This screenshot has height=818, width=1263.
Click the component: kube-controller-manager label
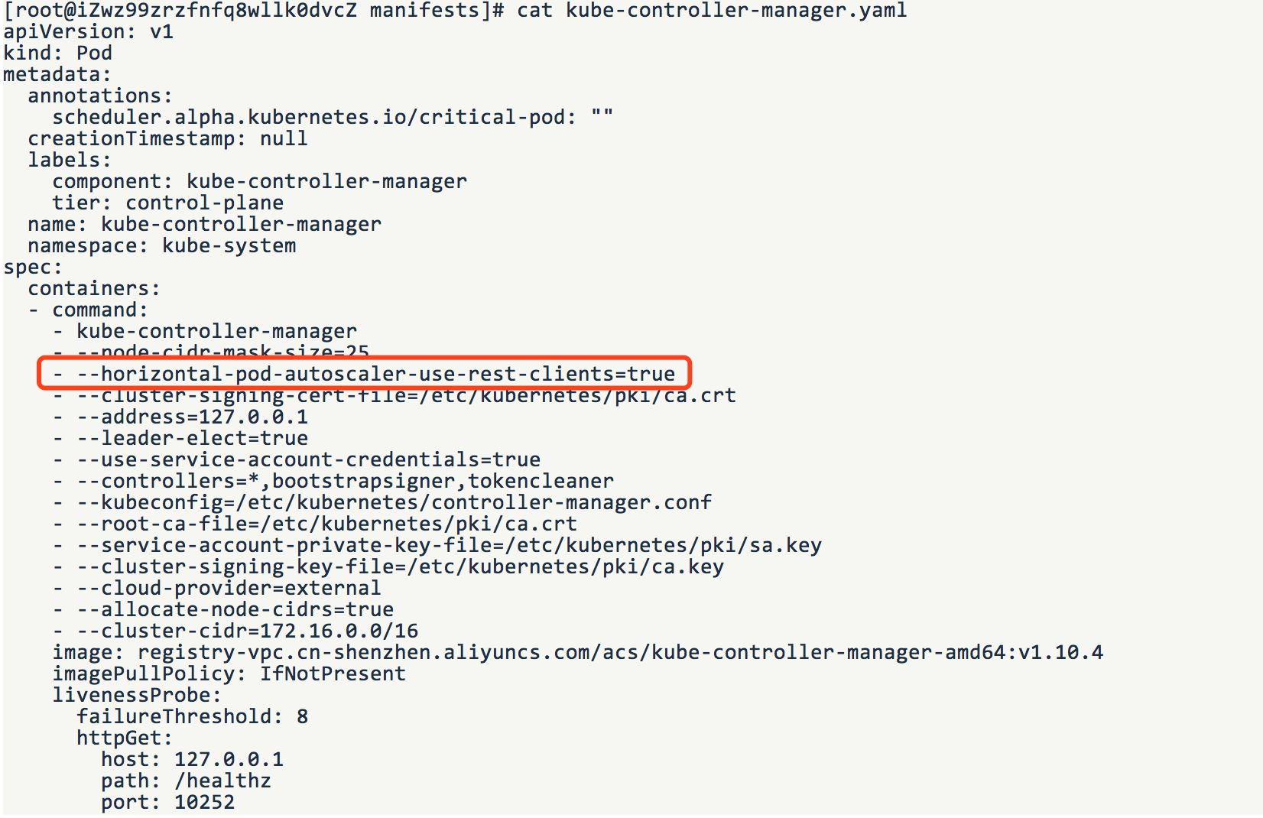click(x=260, y=182)
